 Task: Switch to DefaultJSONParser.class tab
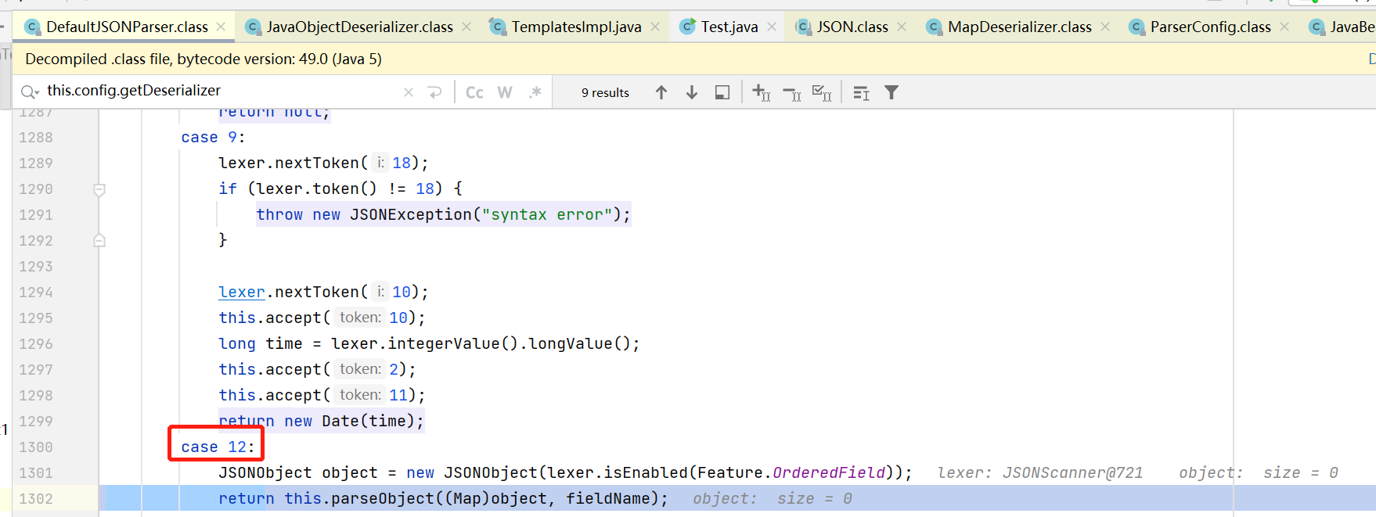(125, 27)
